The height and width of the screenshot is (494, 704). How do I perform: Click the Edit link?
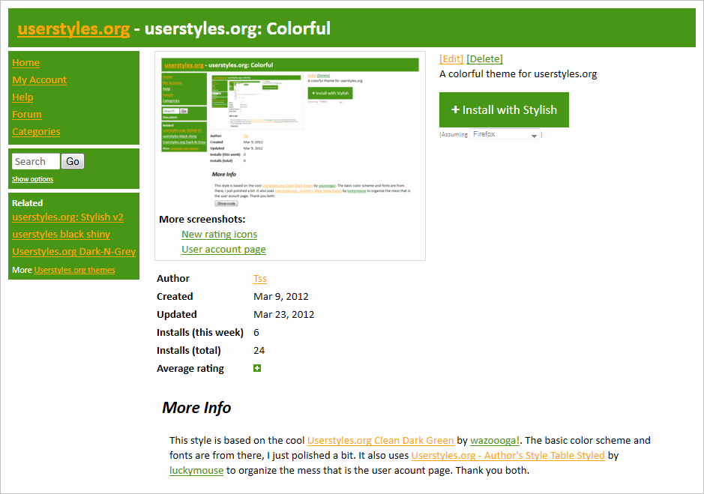(451, 58)
